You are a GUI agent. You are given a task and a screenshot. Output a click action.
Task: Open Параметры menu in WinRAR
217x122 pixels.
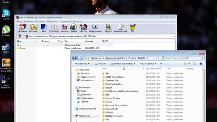tap(65, 21)
